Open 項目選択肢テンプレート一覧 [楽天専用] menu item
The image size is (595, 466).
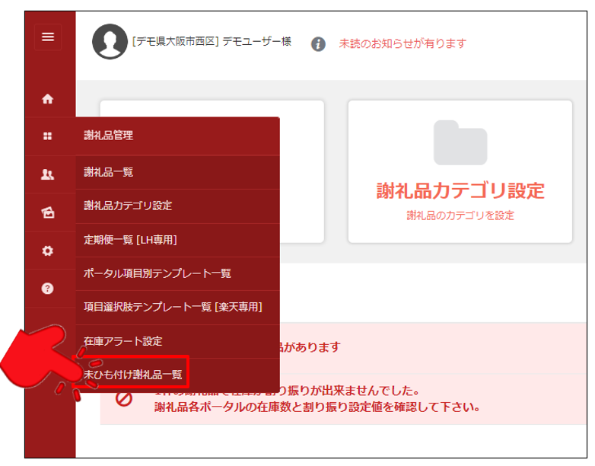[173, 307]
